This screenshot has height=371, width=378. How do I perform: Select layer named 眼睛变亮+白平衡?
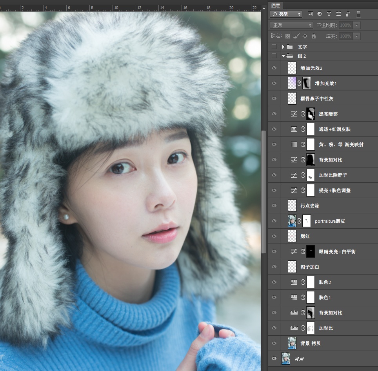coord(337,251)
